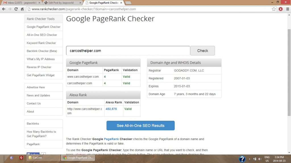Click the purple circular taskbar icon
Image resolution: width=291 pixels, height=163 pixels.
[11, 158]
